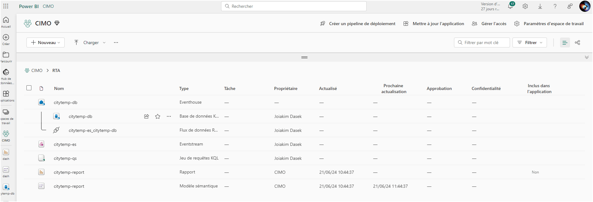Click the citytemp-es_citytemp-db dataflow plug icon
Viewport: 593px width, 202px height.
(56, 130)
